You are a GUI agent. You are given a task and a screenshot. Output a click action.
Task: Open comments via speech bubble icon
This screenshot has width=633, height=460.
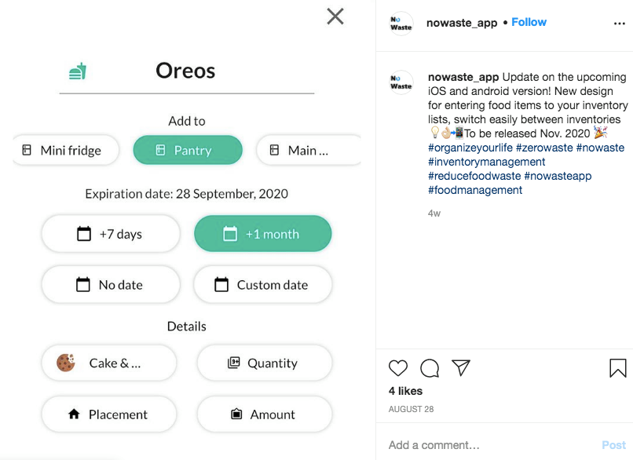click(x=430, y=368)
